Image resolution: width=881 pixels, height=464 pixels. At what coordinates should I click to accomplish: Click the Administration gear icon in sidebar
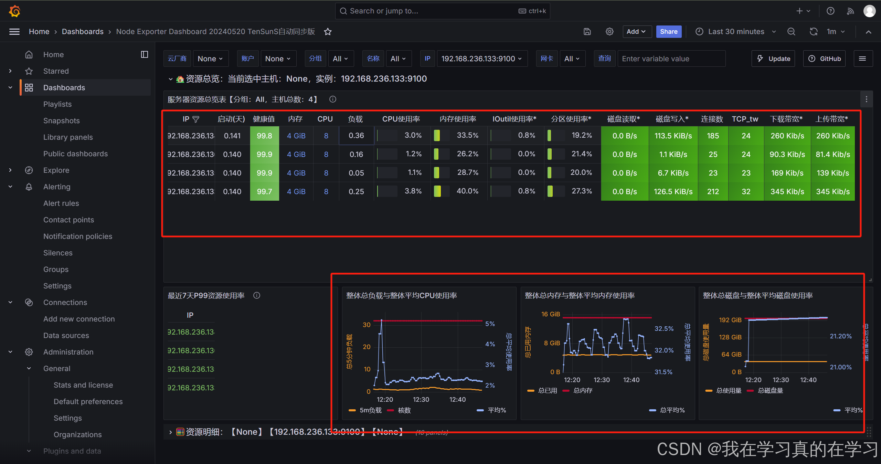29,352
